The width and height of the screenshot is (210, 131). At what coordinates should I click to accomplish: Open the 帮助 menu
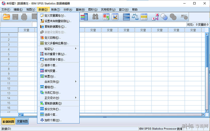pyautogui.click(x=135, y=10)
